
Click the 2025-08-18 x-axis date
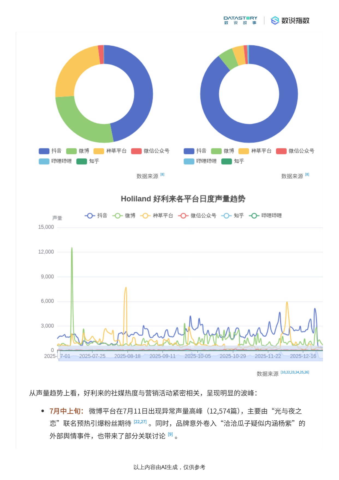127,356
